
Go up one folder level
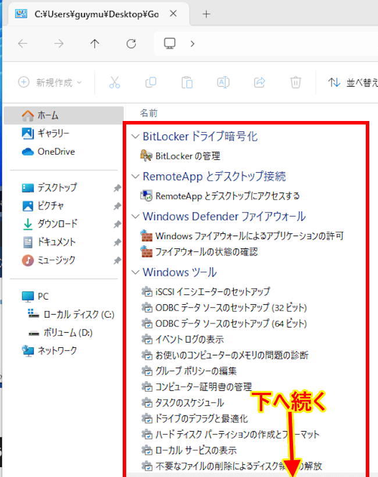pyautogui.click(x=95, y=44)
